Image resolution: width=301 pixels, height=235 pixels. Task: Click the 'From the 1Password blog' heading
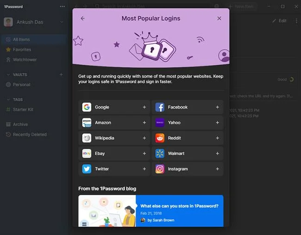tap(107, 189)
